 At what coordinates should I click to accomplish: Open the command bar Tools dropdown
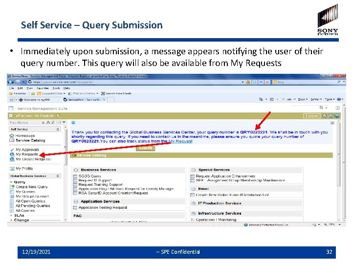pyautogui.click(x=330, y=99)
